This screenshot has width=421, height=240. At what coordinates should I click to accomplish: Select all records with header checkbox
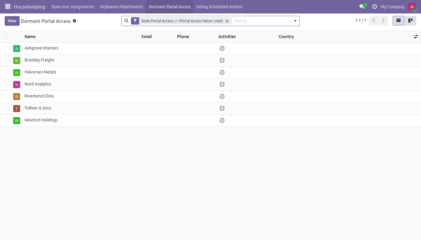(x=7, y=37)
